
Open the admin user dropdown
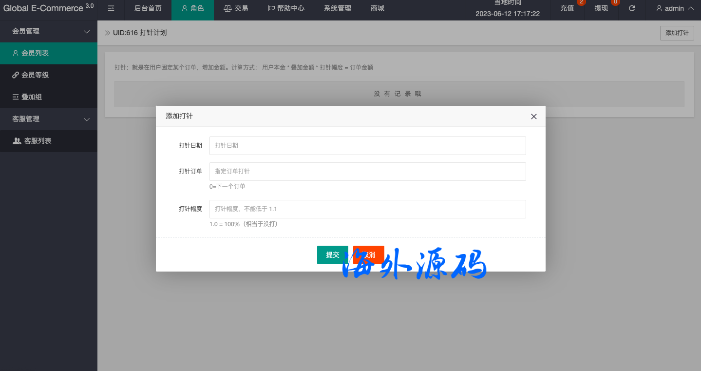coord(675,8)
